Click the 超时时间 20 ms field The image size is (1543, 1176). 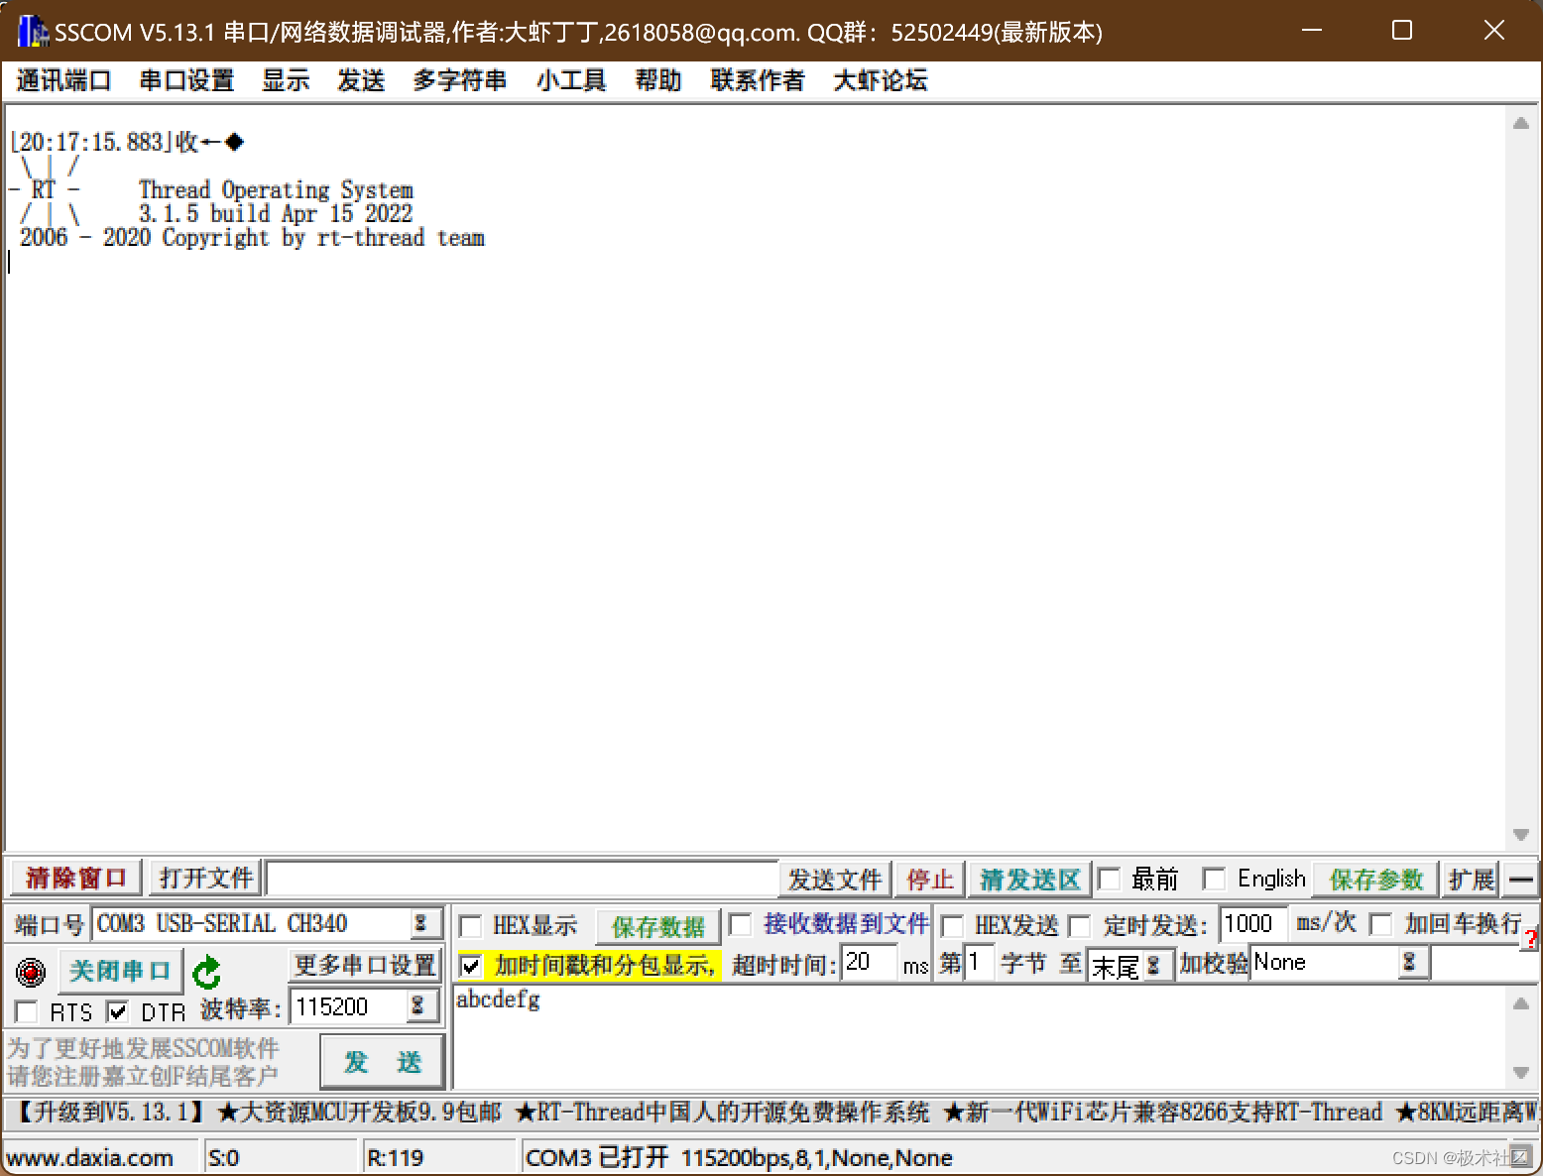pyautogui.click(x=869, y=962)
